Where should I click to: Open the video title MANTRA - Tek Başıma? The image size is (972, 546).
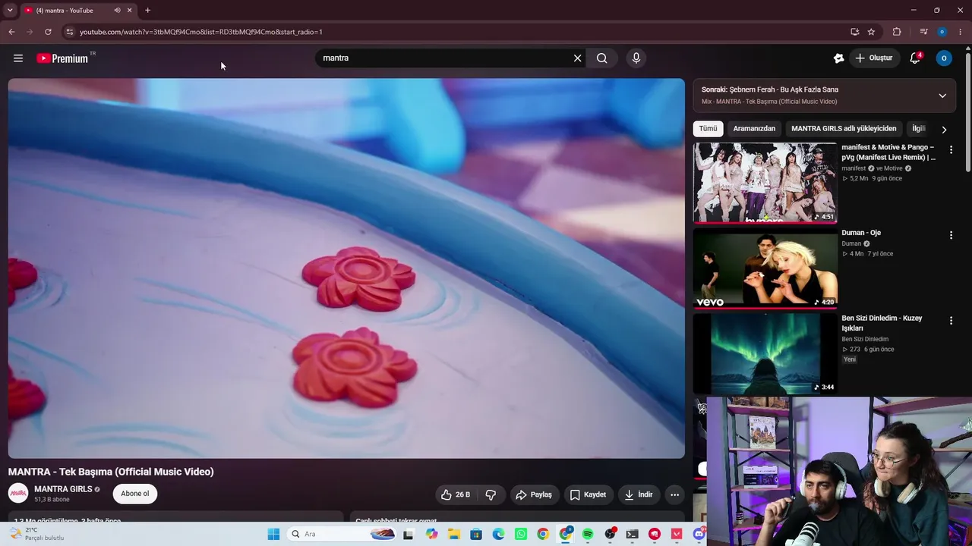click(x=111, y=472)
